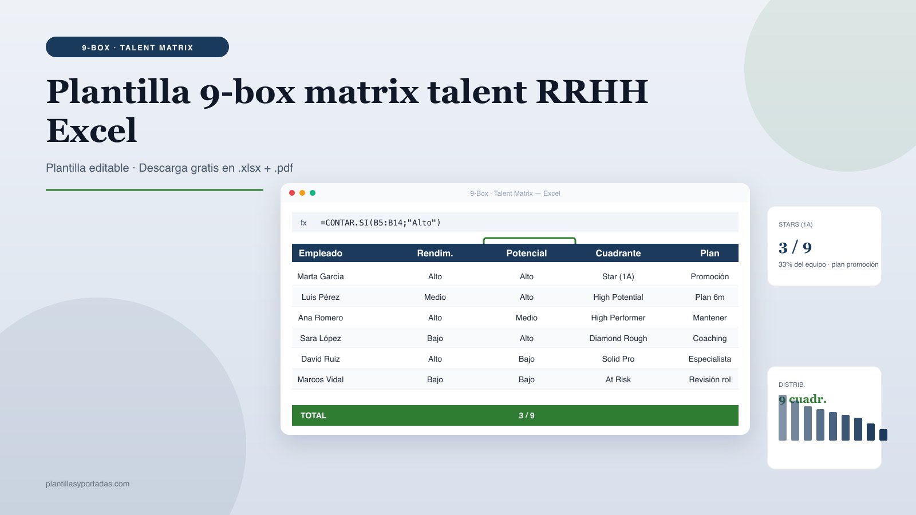Select the Rendim. column header

pos(435,253)
